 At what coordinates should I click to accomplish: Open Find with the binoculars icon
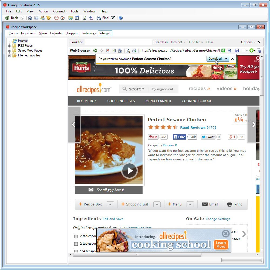click(99, 18)
